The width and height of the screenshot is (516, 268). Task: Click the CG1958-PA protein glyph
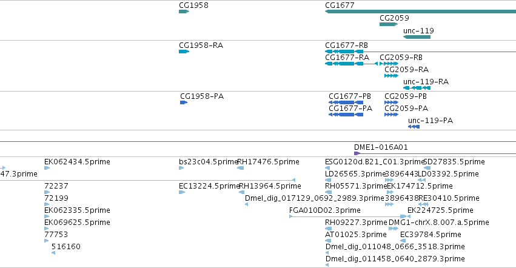[x=184, y=102]
